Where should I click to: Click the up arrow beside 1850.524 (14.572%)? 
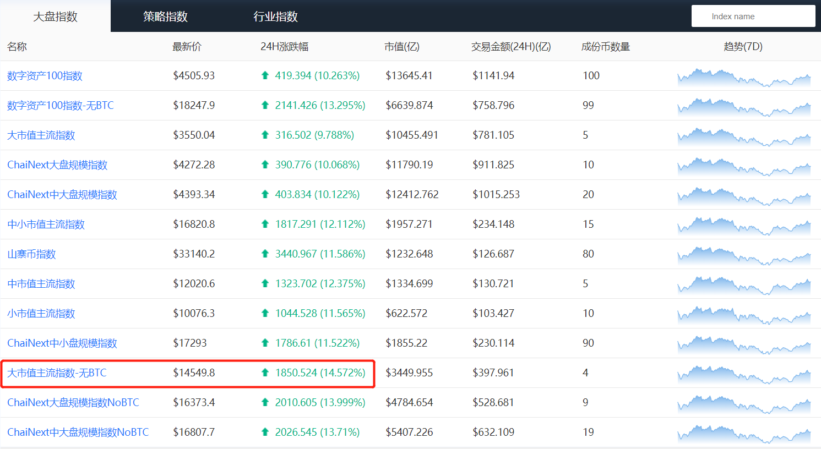pyautogui.click(x=265, y=373)
